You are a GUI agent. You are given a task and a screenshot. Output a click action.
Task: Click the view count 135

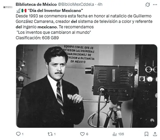click(121, 134)
